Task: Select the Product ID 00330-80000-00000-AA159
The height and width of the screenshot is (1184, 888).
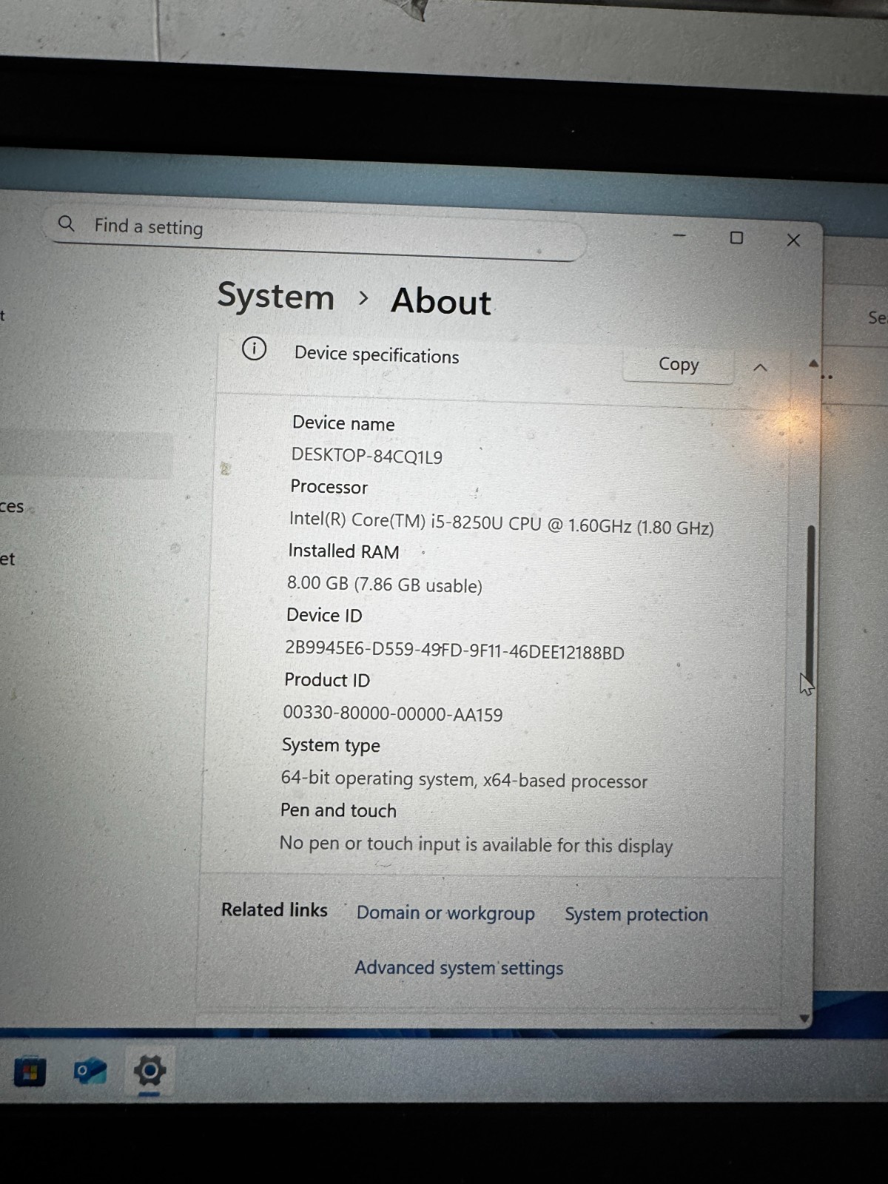Action: pyautogui.click(x=393, y=714)
